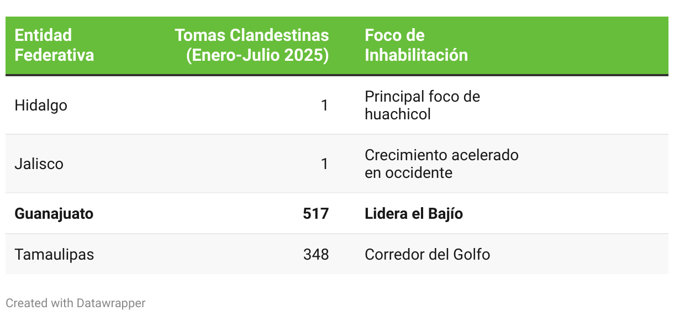Click the 'Foco de Inhabilitación' column header
674x316 pixels.
click(416, 45)
